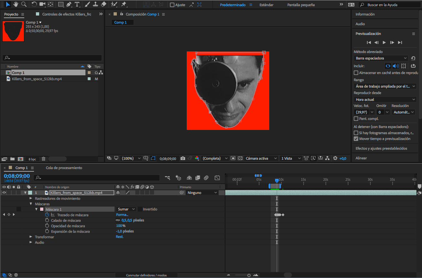Select the Clone Stamp tool
Screen dimensions: 422x278
(x=95, y=5)
